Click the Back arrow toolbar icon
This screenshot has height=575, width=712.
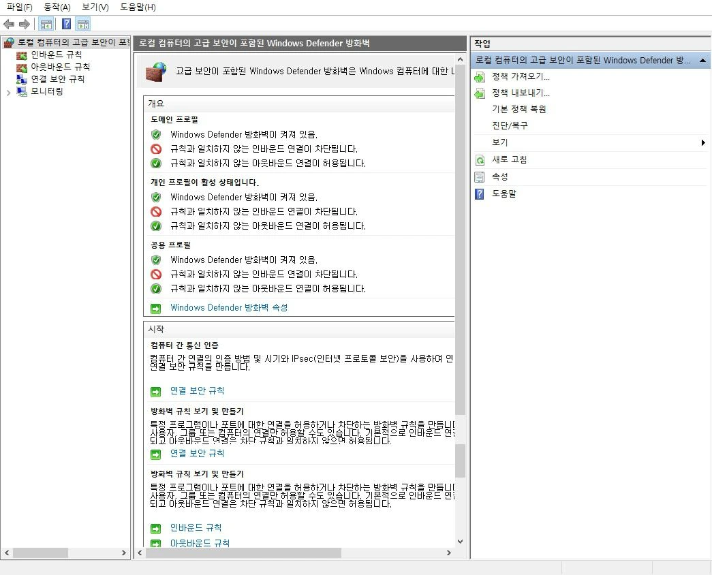9,24
